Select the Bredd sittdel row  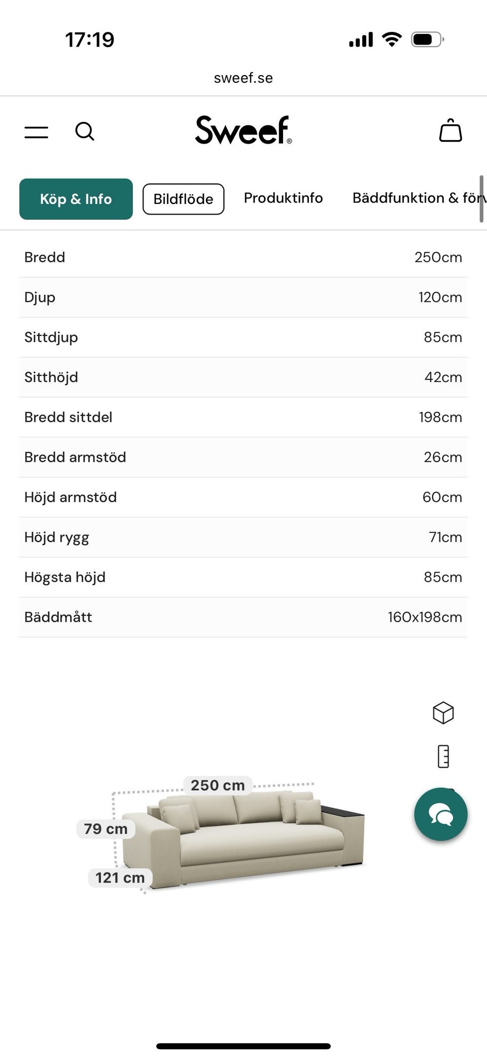(243, 417)
